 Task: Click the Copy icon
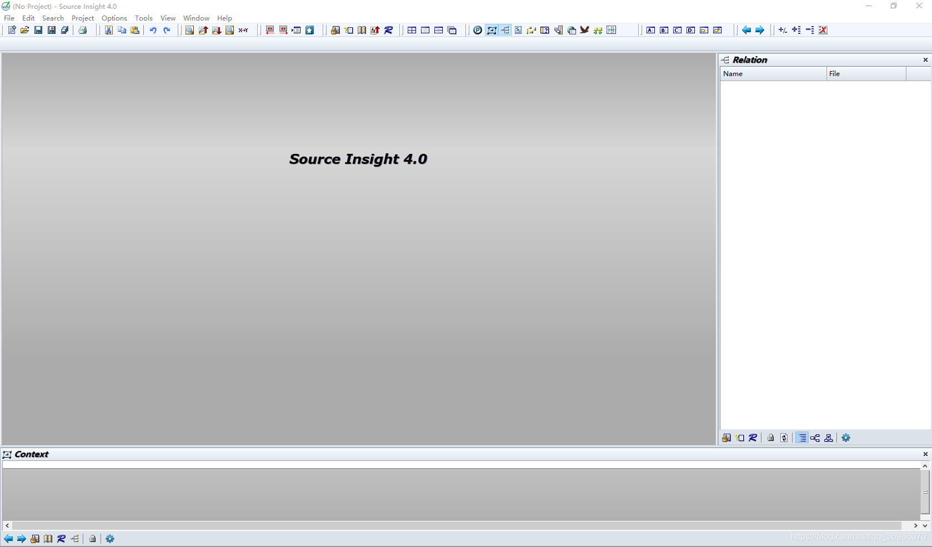[x=122, y=30]
